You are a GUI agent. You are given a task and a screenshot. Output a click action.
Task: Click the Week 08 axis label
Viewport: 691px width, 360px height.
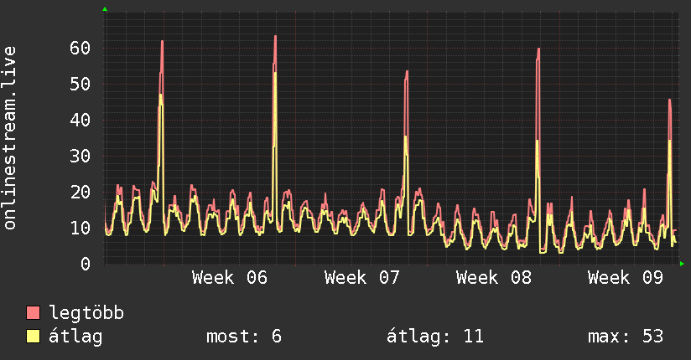tap(494, 278)
